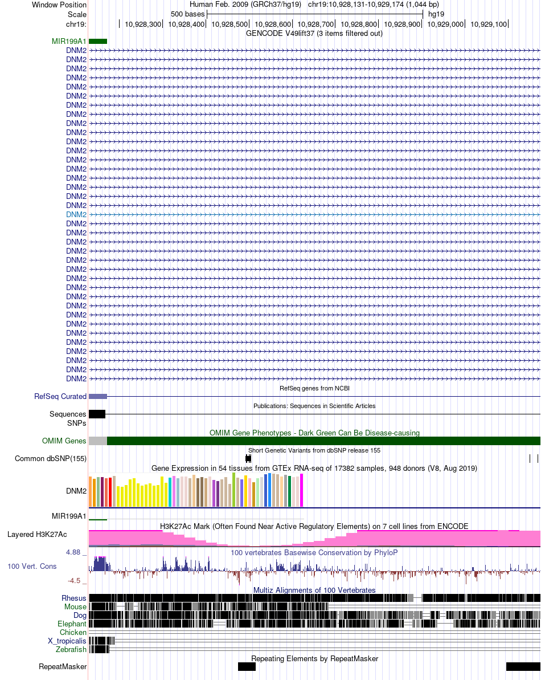Image resolution: width=541 pixels, height=680 pixels.
Task: Click the DNM2 label beside GTEx bar chart
Action: (76, 491)
